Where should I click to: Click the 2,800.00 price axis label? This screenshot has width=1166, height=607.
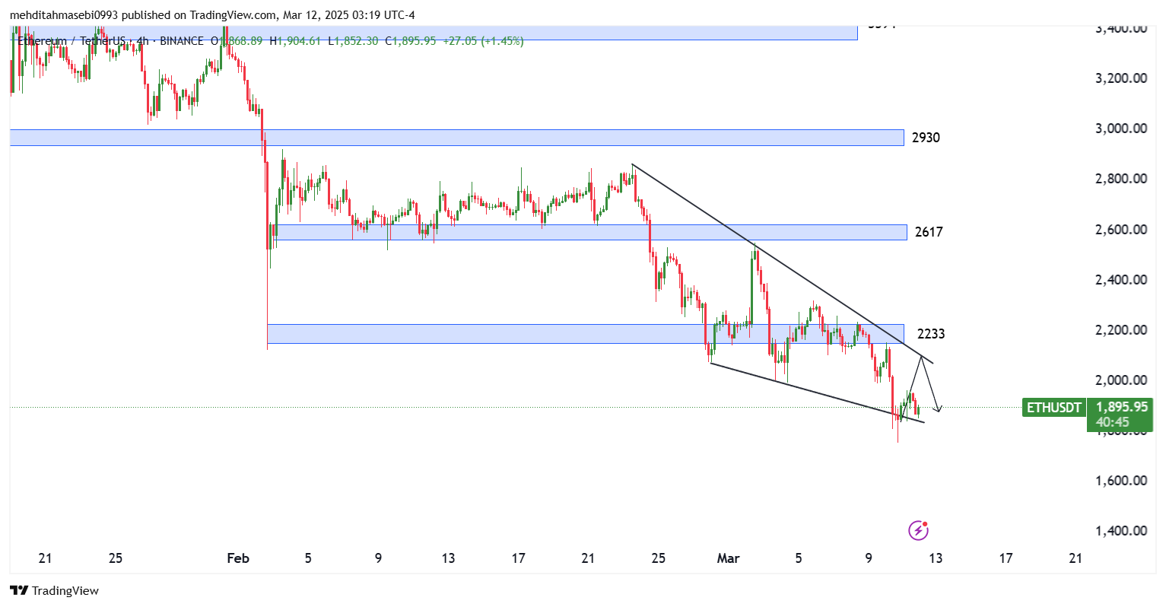tap(1121, 179)
